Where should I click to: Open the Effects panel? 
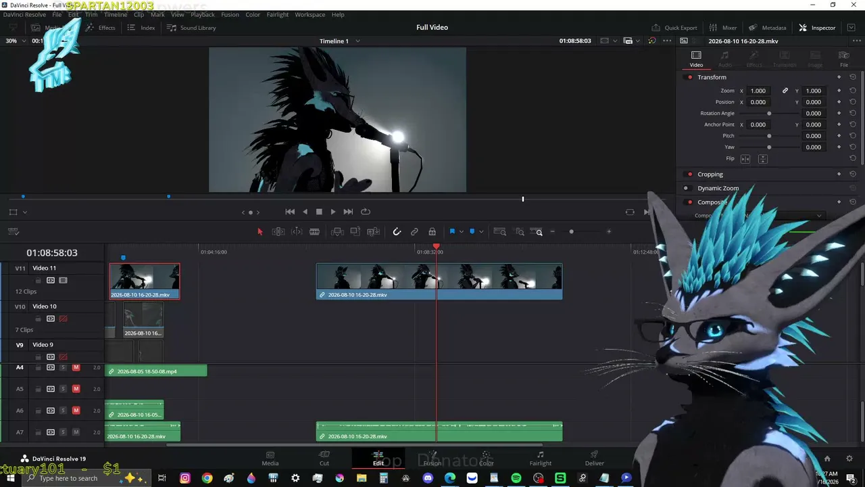pyautogui.click(x=101, y=28)
